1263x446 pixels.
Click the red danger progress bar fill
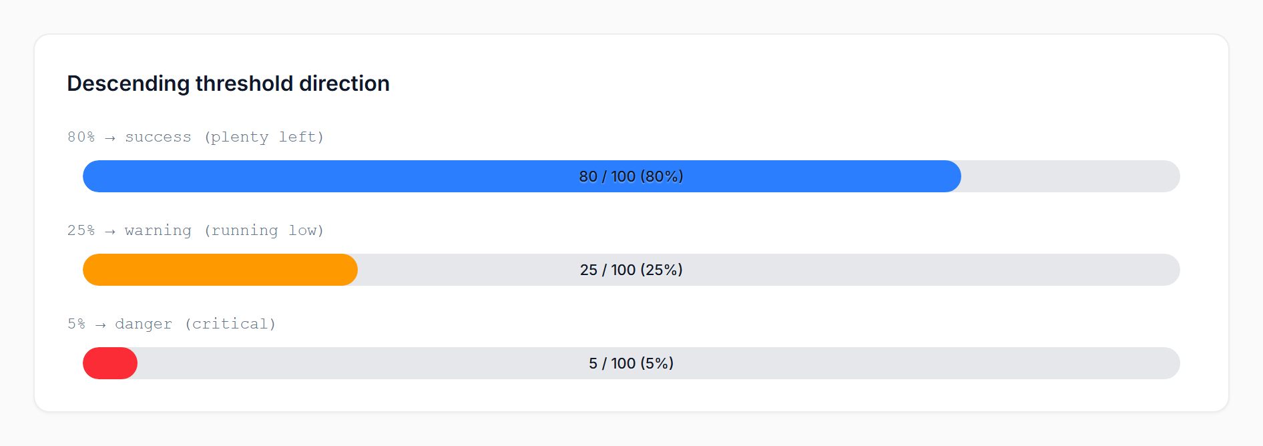point(109,363)
